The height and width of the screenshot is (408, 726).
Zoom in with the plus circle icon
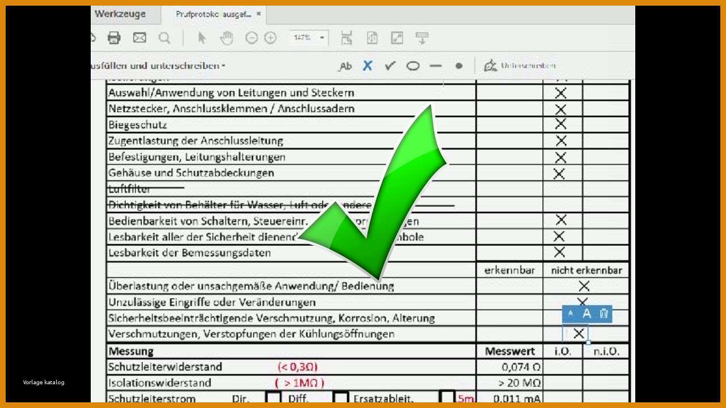271,38
